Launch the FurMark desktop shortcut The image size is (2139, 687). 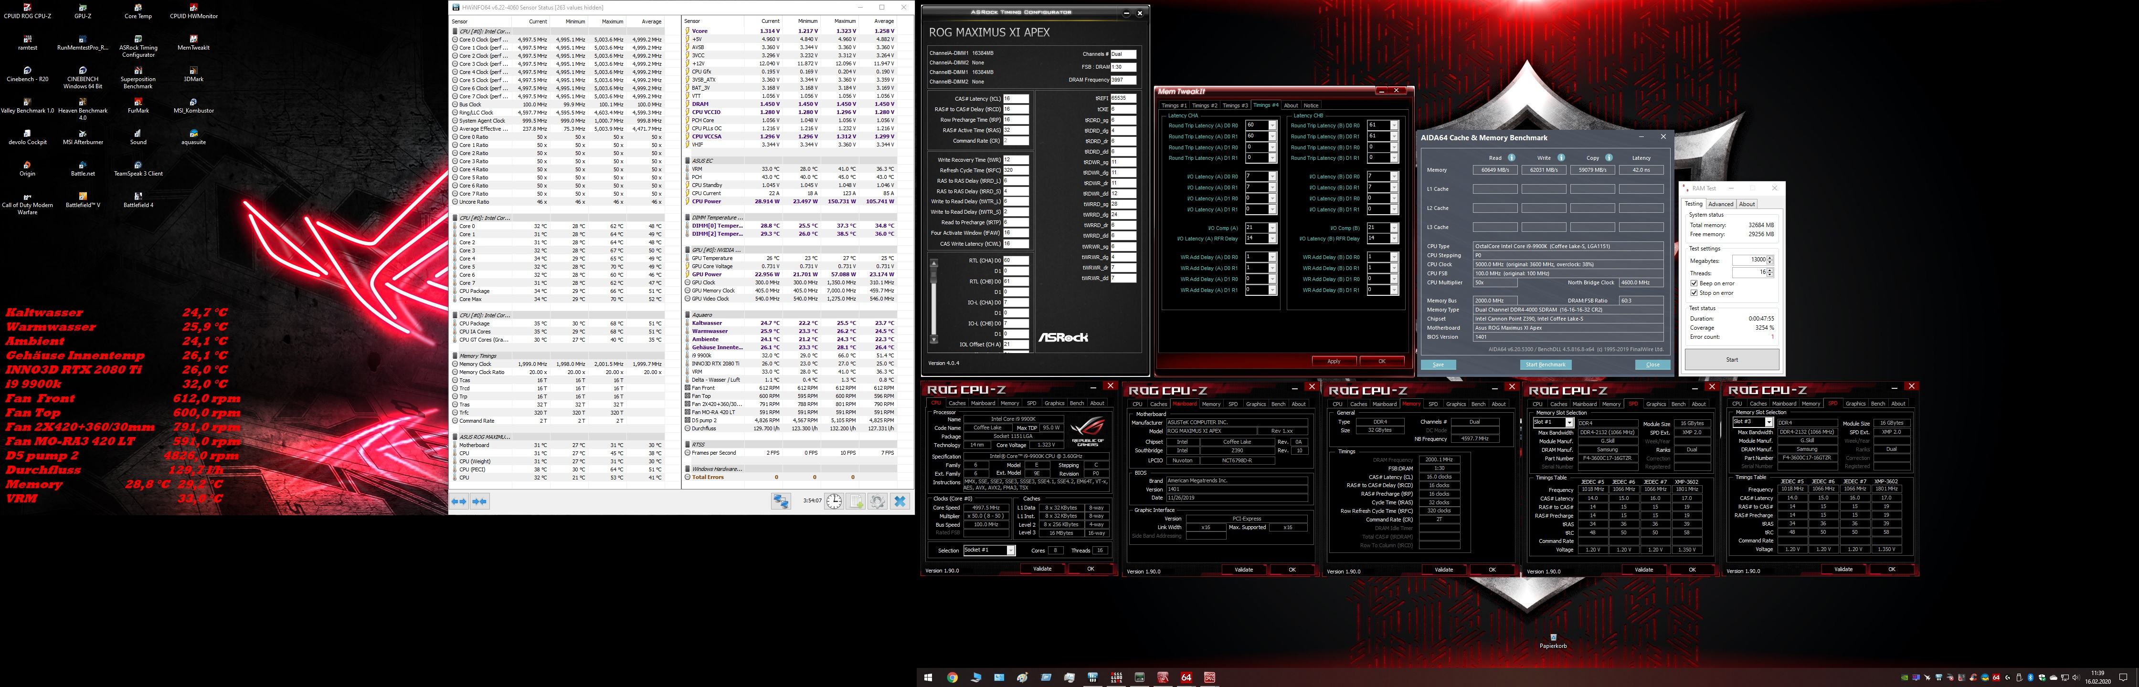138,105
